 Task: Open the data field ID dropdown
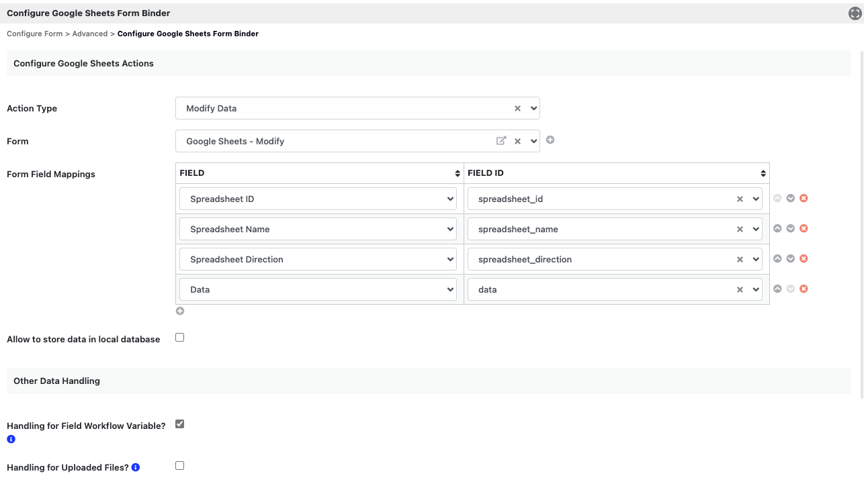[x=615, y=289]
